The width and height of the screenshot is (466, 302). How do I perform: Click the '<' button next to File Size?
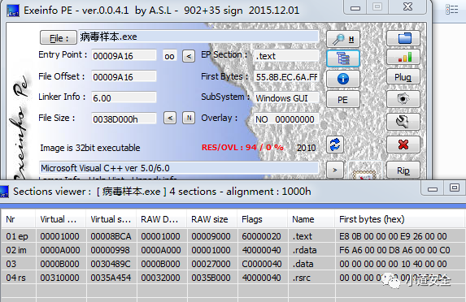pyautogui.click(x=170, y=118)
